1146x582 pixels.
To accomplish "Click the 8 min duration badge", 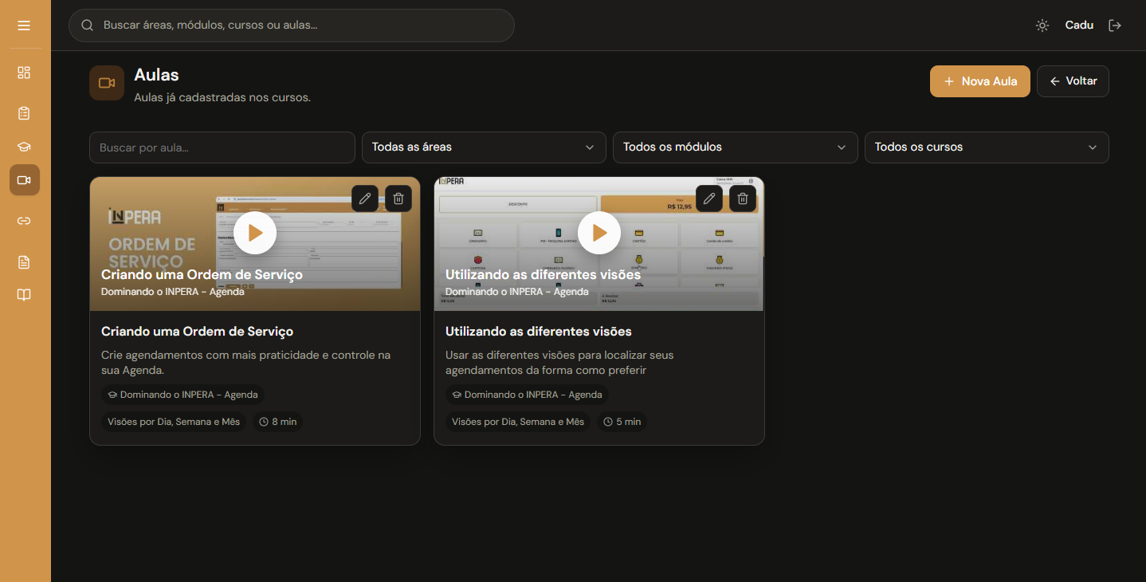I will [277, 422].
